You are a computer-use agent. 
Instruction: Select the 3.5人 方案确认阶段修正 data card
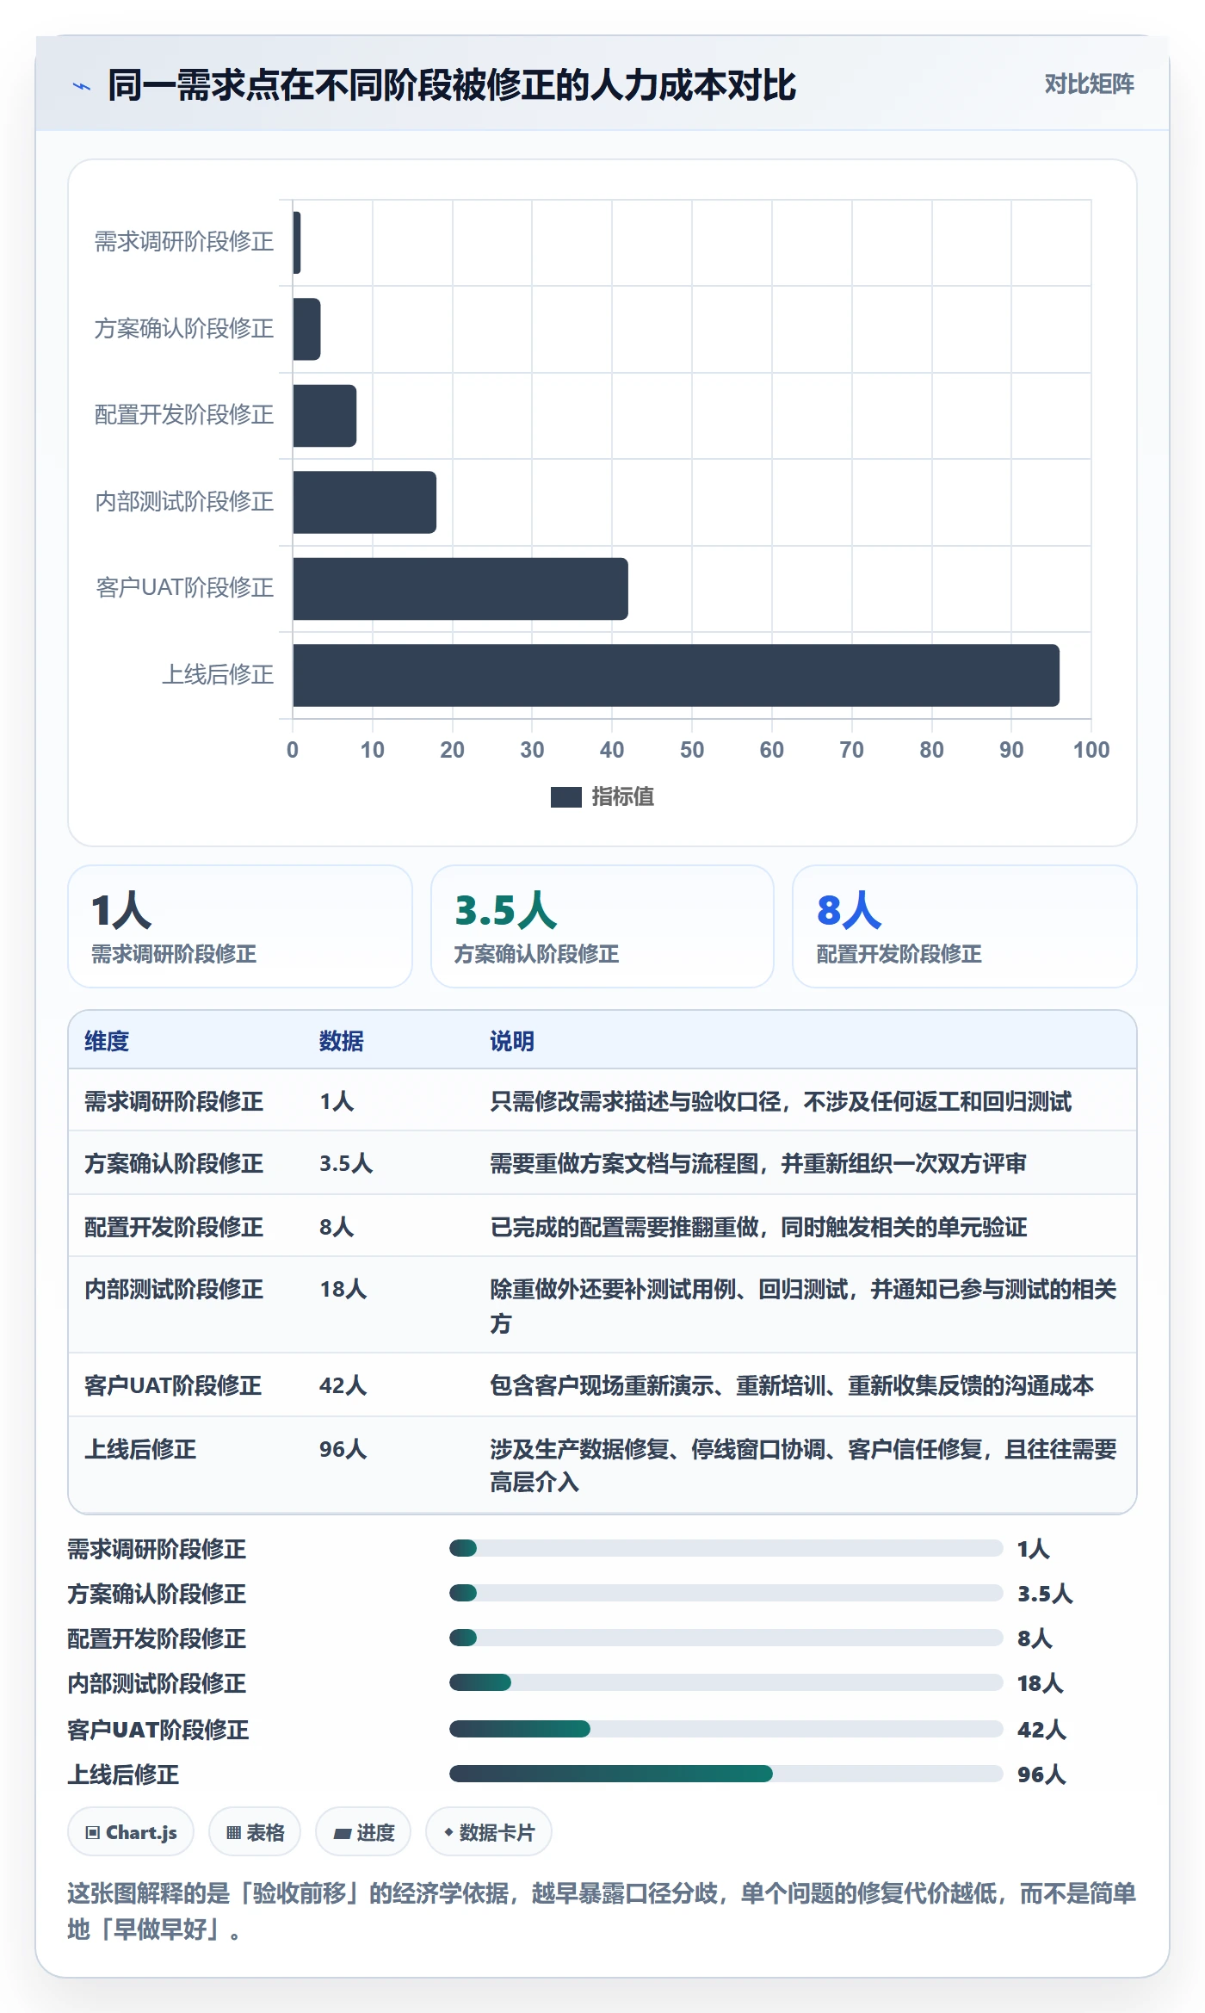[x=602, y=926]
